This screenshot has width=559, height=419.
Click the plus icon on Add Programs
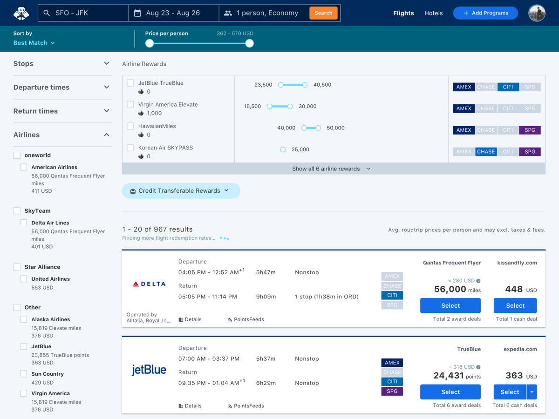[466, 13]
